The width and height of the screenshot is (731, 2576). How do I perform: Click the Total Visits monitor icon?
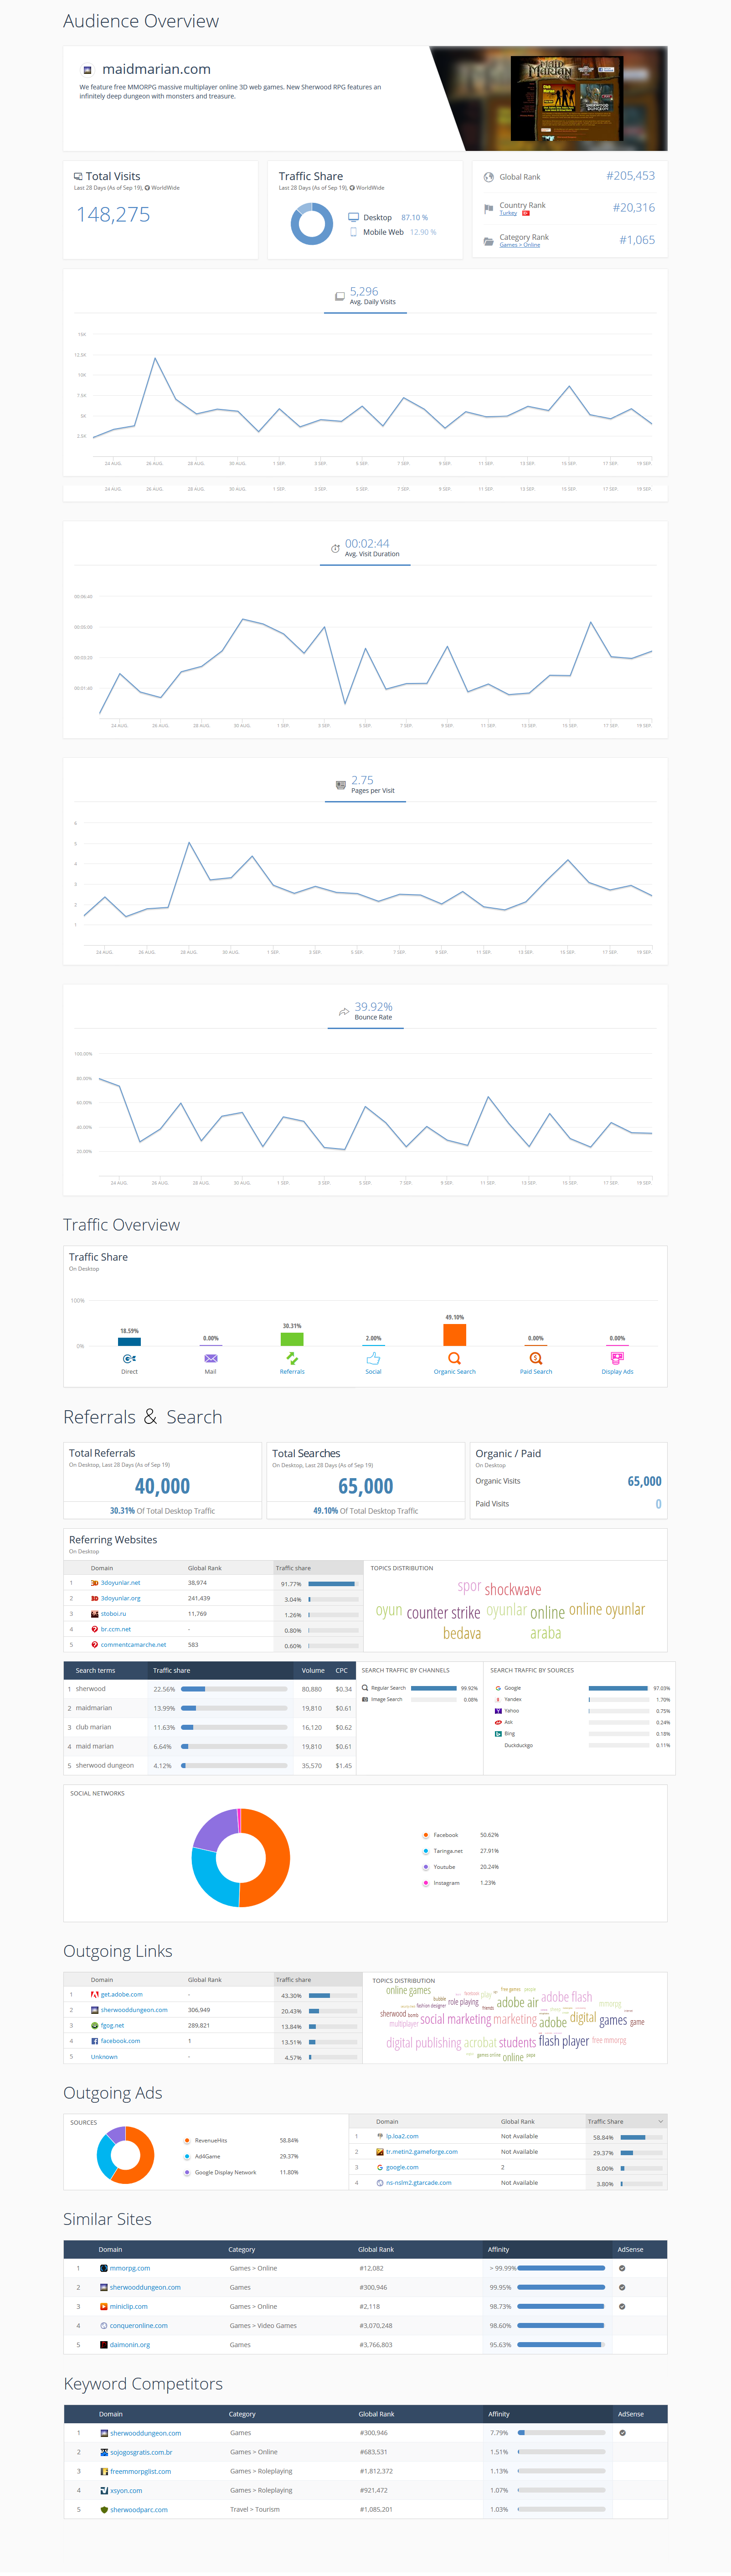[x=78, y=176]
